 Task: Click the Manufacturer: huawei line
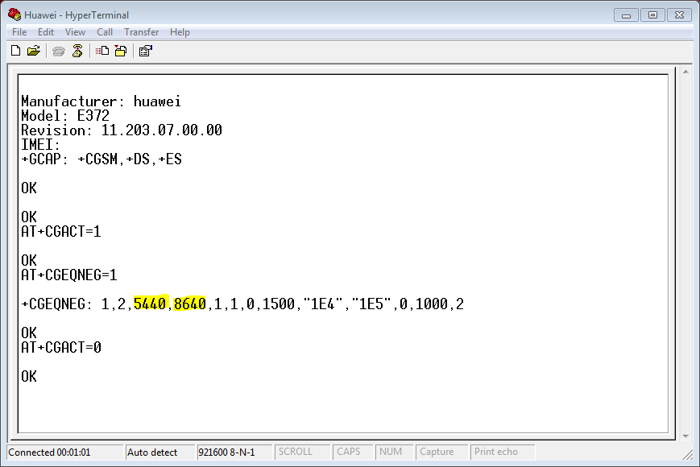(x=101, y=101)
